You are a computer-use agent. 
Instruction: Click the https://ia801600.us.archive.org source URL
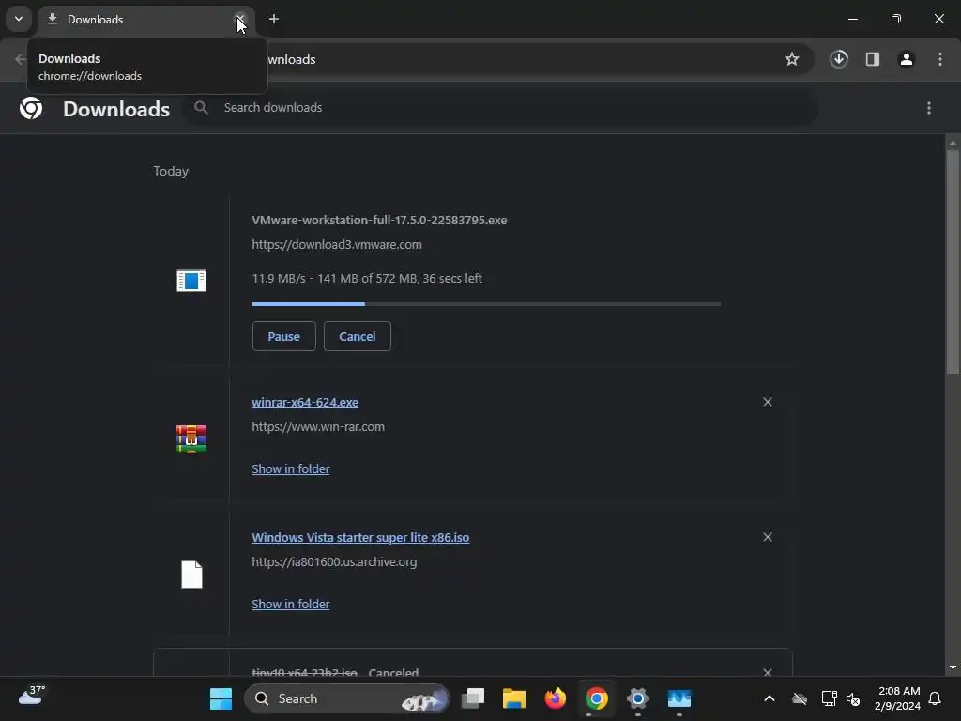[334, 561]
